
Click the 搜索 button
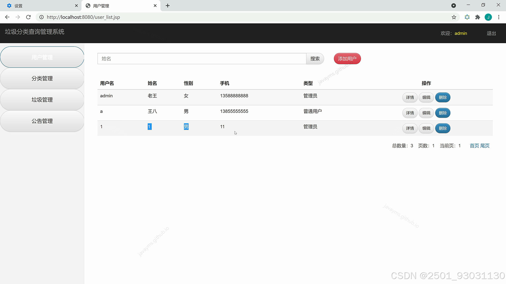[315, 59]
